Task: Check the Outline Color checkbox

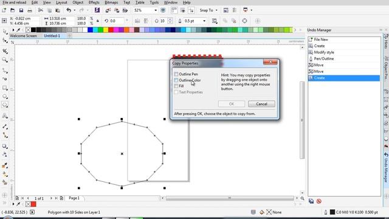Action: coord(176,80)
